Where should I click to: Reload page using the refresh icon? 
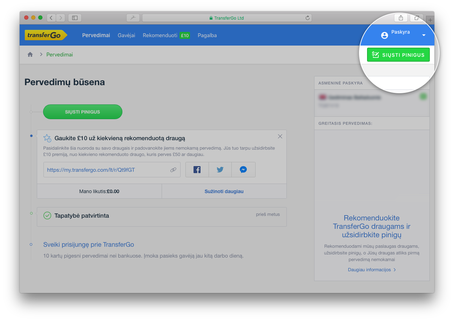click(x=307, y=18)
